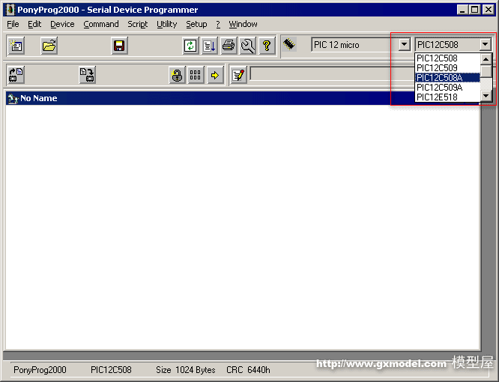This screenshot has width=499, height=382.
Task: Click the Read Device toolbar icon
Action: click(16, 75)
